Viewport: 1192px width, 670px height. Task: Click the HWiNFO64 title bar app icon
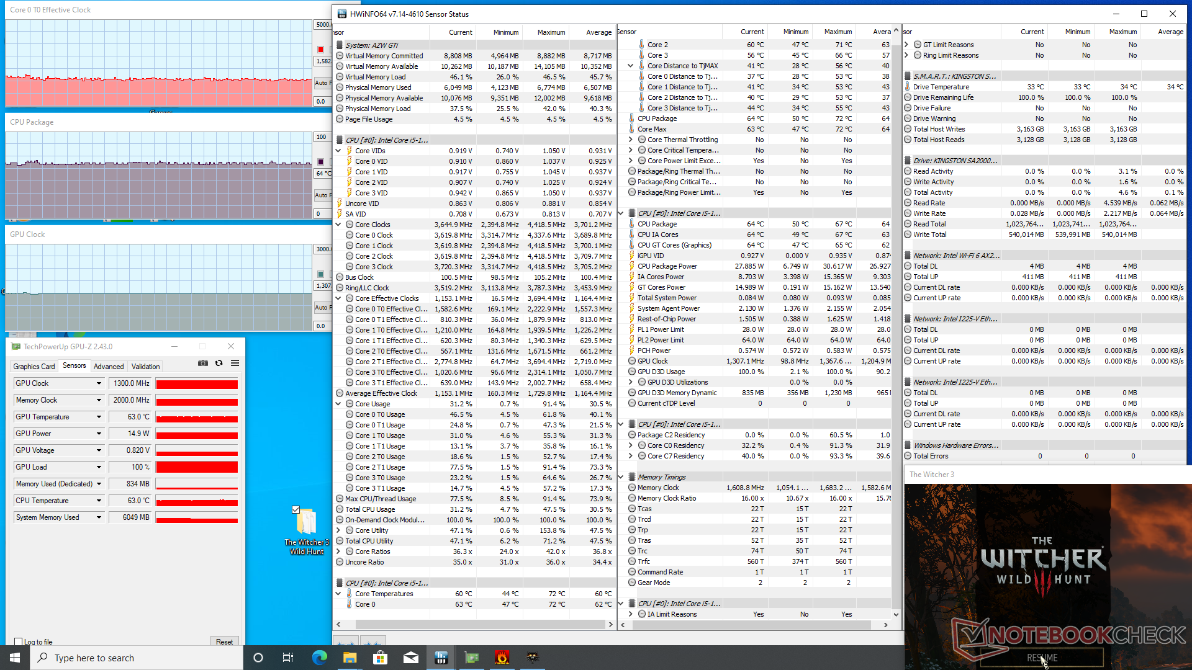342,14
